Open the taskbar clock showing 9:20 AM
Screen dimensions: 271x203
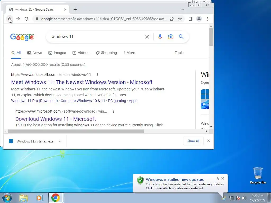[x=258, y=198]
